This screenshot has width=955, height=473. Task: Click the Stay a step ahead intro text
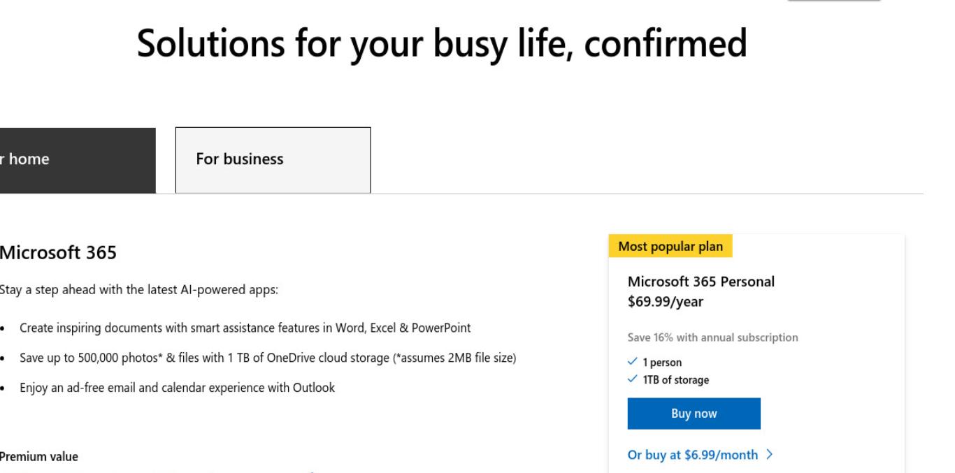tap(139, 290)
